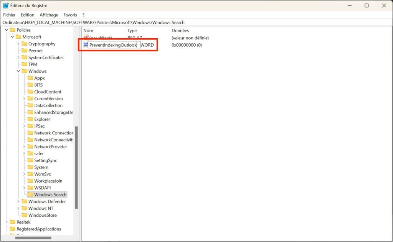
Task: Select the Windows Search folder icon
Action: 30,195
